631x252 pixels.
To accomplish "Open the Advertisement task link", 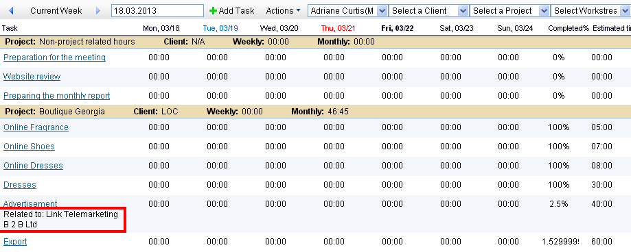I will [30, 204].
